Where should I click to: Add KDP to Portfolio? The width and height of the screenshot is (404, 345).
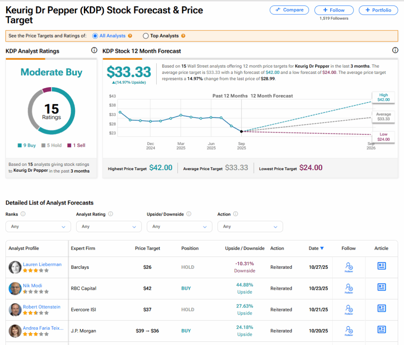378,10
